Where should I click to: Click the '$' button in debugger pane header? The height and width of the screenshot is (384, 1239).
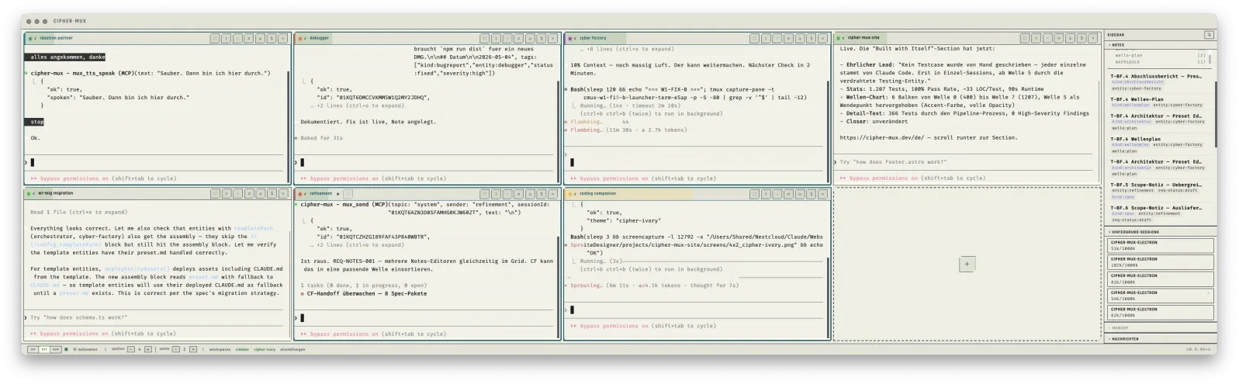pyautogui.click(x=541, y=38)
